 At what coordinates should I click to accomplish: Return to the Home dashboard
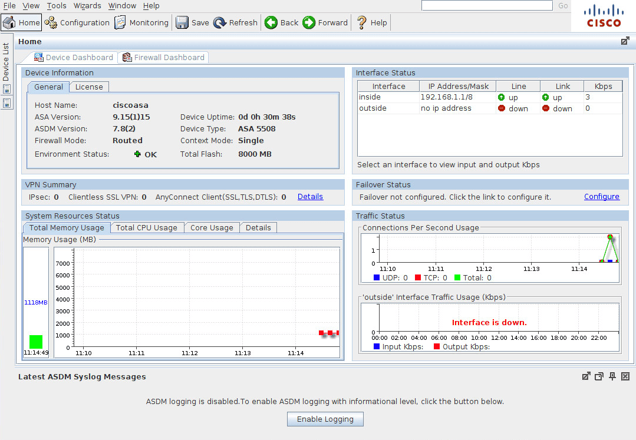click(21, 22)
